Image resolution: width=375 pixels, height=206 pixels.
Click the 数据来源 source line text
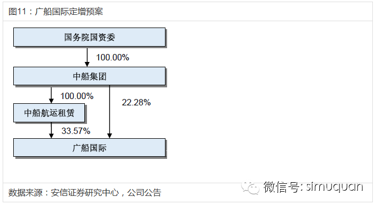tap(85, 192)
